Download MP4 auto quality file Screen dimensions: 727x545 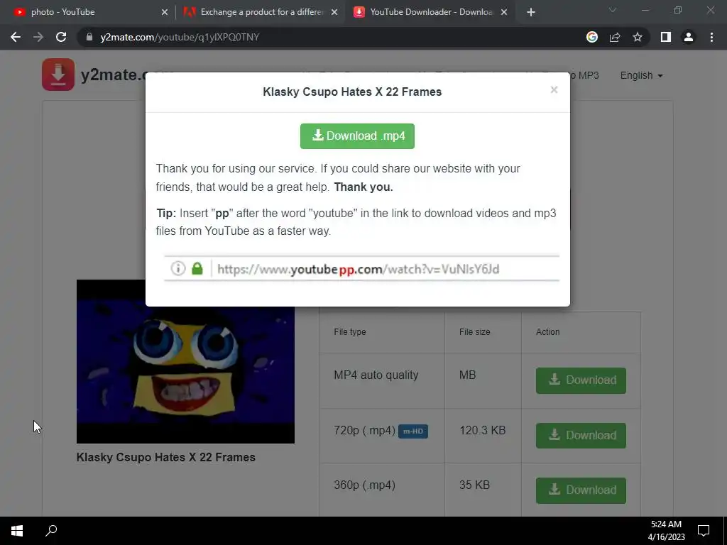[581, 380]
